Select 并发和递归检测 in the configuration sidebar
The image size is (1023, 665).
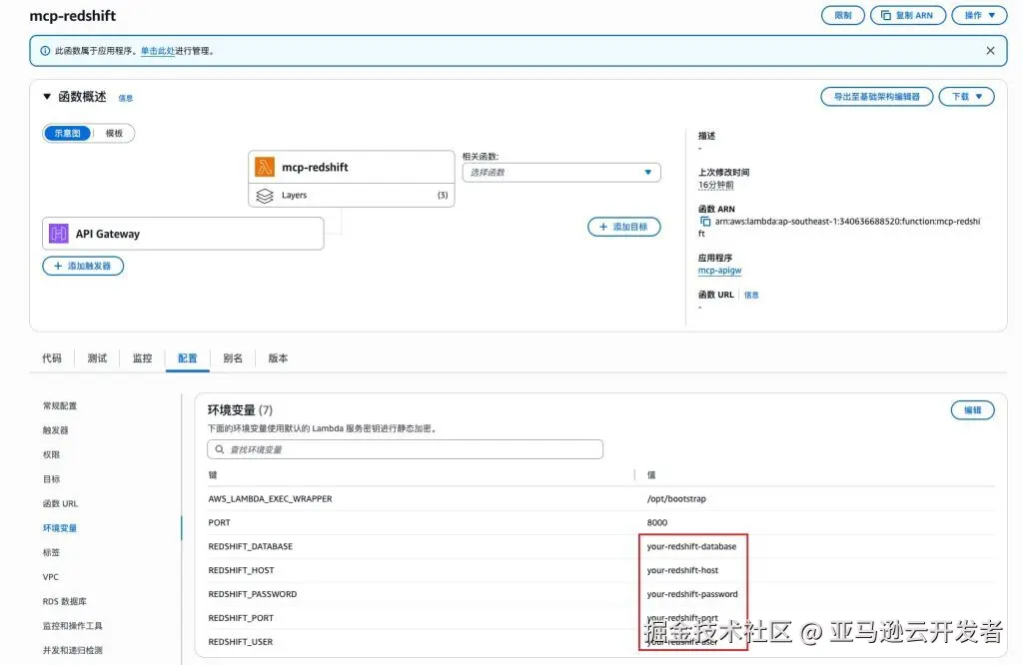point(72,650)
